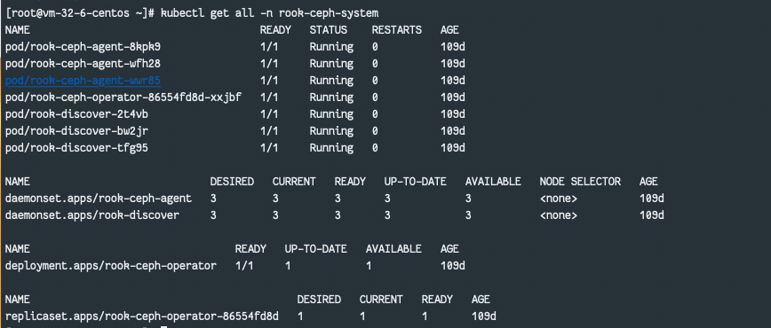
Task: Click pod/rook-ceph-agent-8kpk9 row name
Action: 83,47
